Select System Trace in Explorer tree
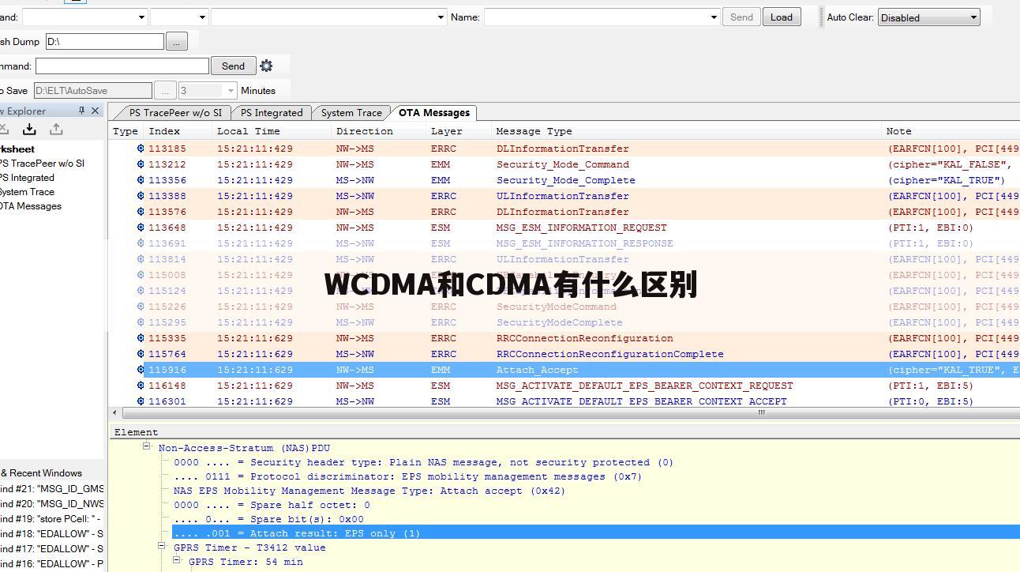Screen dimensions: 1020x572 27,192
